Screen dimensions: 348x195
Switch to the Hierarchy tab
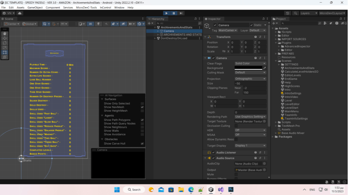[157, 19]
